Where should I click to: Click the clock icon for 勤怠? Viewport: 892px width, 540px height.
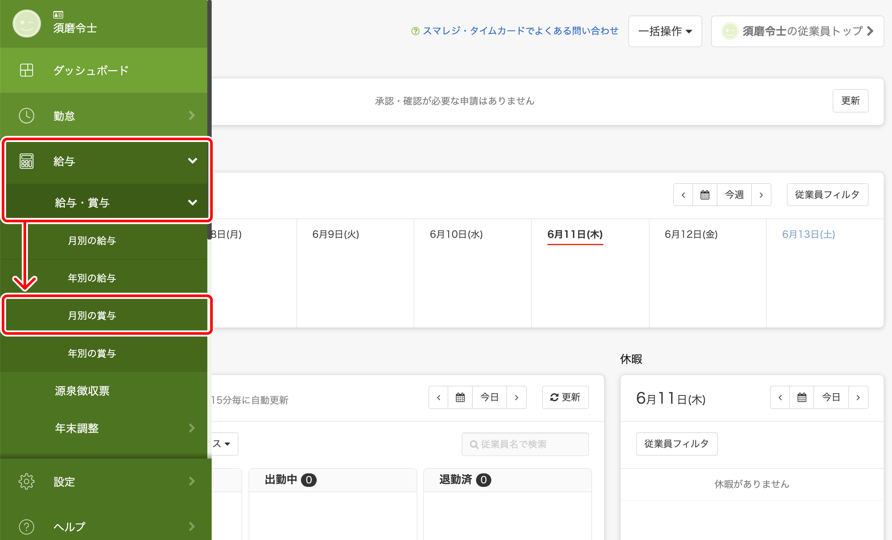(x=27, y=115)
